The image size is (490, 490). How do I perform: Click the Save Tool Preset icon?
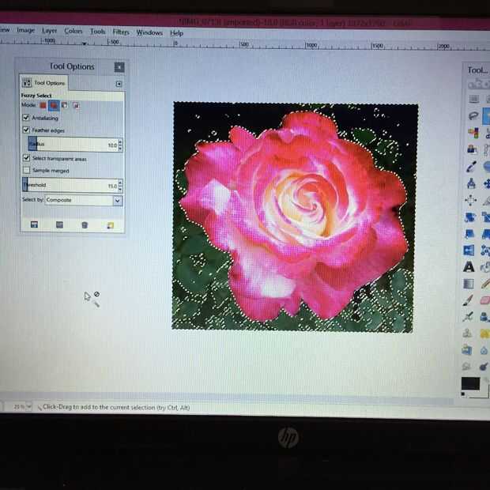(34, 224)
